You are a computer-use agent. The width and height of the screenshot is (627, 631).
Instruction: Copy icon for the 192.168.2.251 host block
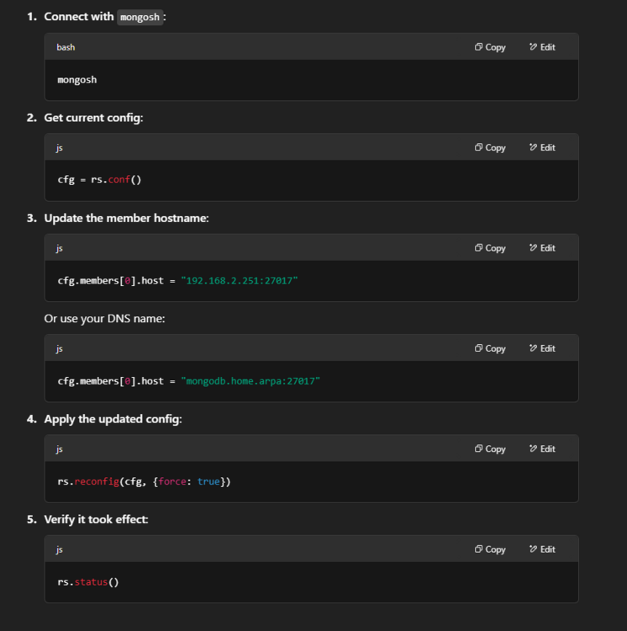478,248
